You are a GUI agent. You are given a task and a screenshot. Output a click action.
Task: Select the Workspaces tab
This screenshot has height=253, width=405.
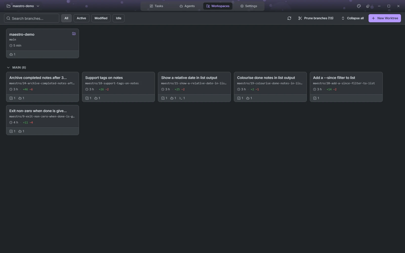click(218, 6)
